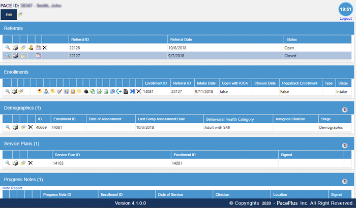Click the colorful form list icon in Enrollments row
The height and width of the screenshot is (208, 356).
click(x=66, y=91)
